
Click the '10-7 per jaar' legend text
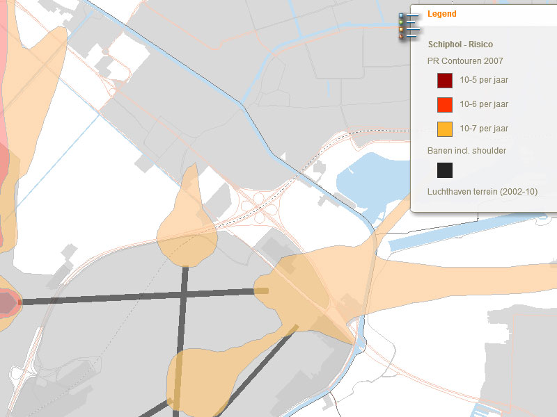coord(484,129)
